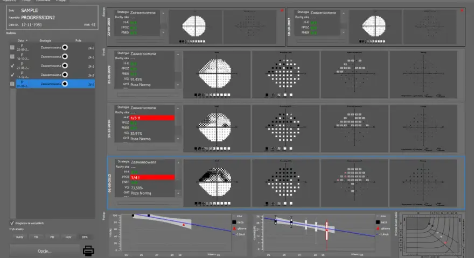Click the eye icon of the first exam row

[x=65, y=47]
